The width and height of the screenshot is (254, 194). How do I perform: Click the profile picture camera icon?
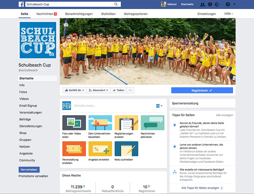point(52,54)
